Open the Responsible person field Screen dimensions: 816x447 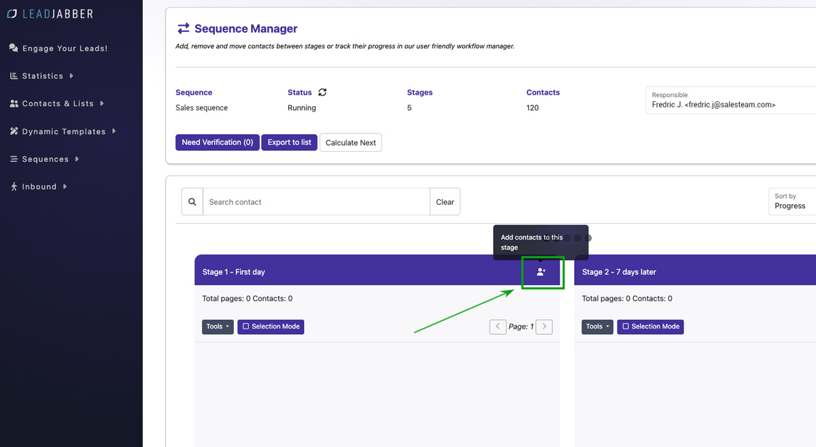click(731, 100)
